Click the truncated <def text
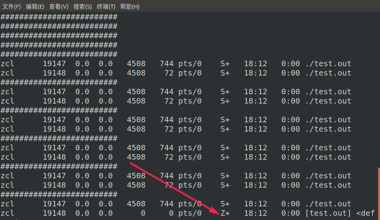380x220 pixels. pyautogui.click(x=365, y=213)
